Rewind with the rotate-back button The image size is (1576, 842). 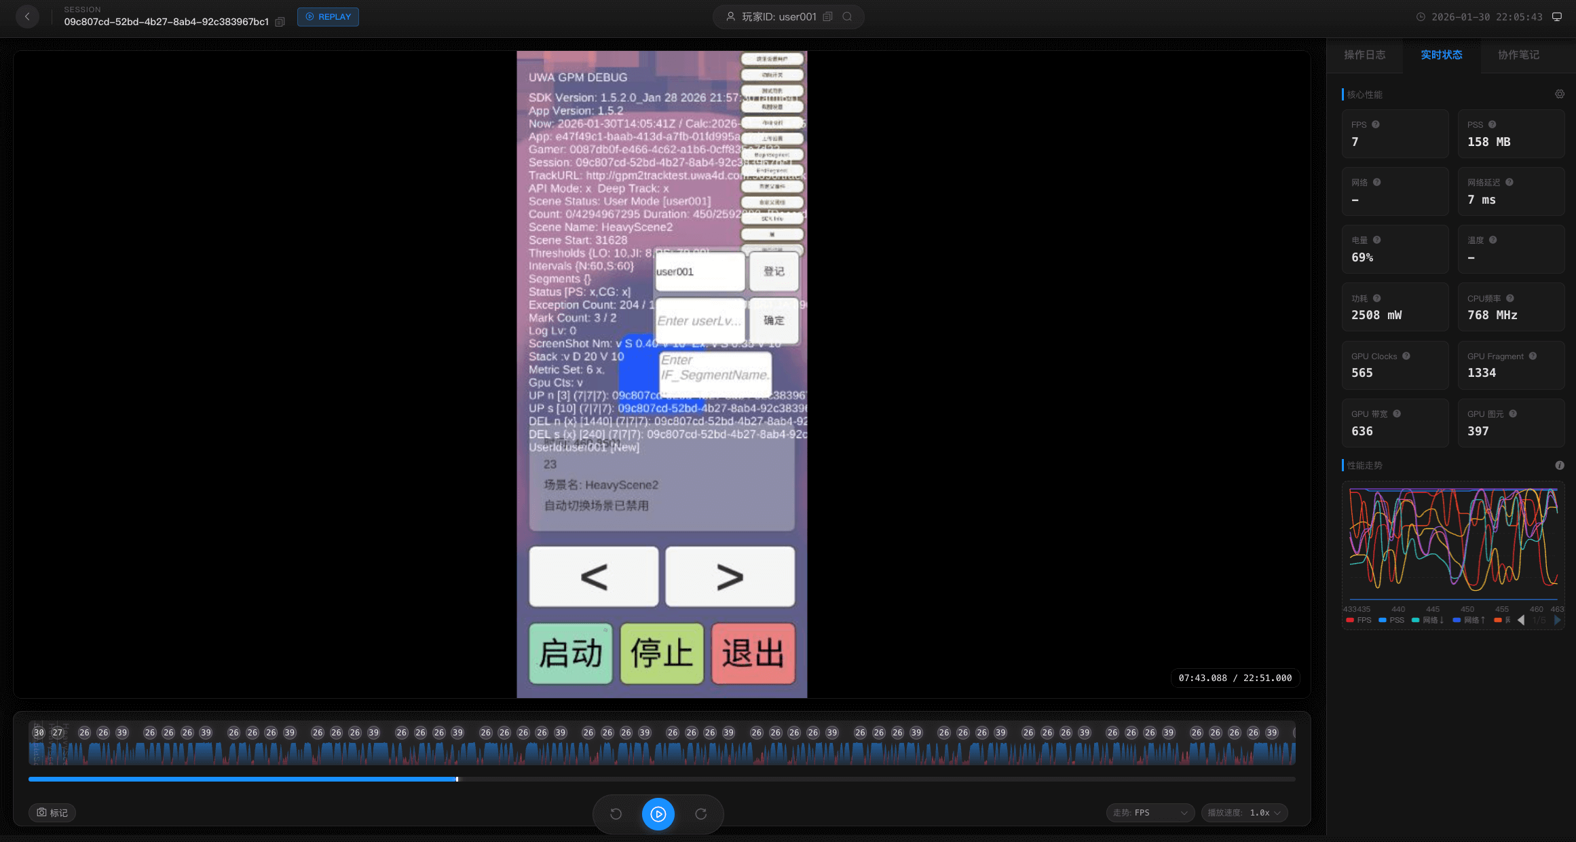pyautogui.click(x=616, y=813)
